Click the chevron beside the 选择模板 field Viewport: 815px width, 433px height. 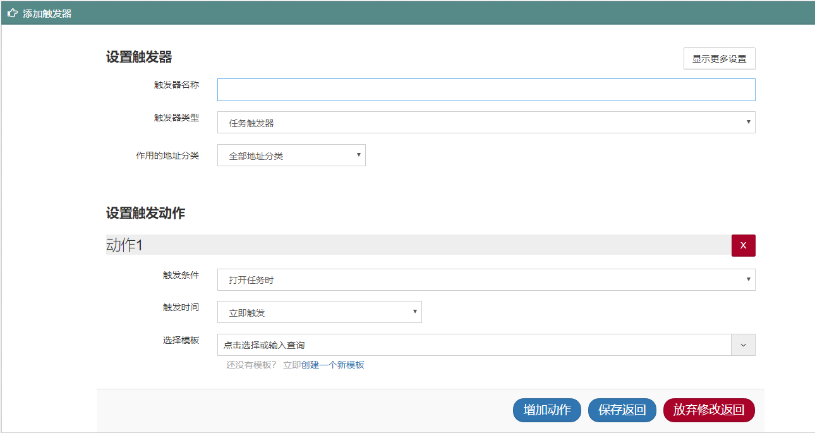tap(743, 345)
